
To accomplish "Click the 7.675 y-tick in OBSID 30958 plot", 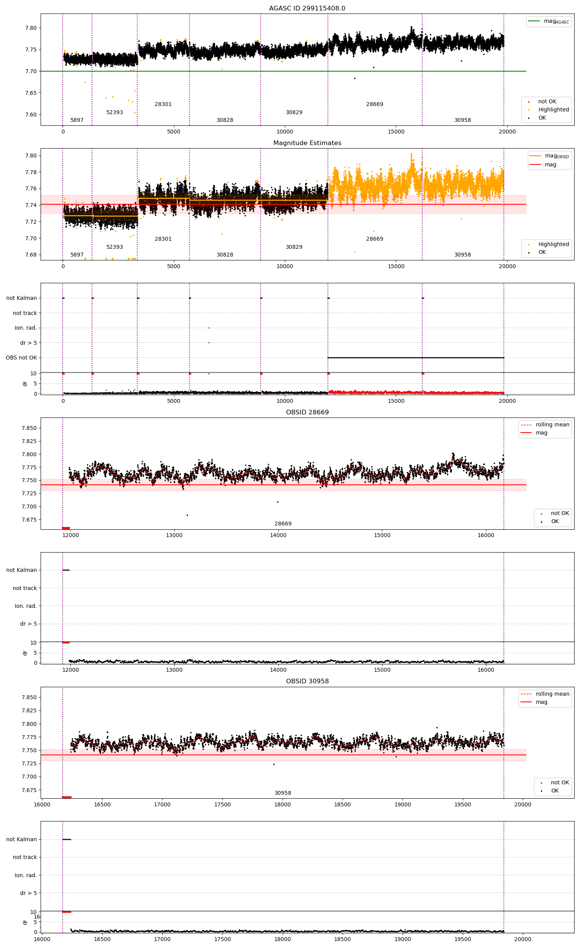I will pyautogui.click(x=29, y=790).
